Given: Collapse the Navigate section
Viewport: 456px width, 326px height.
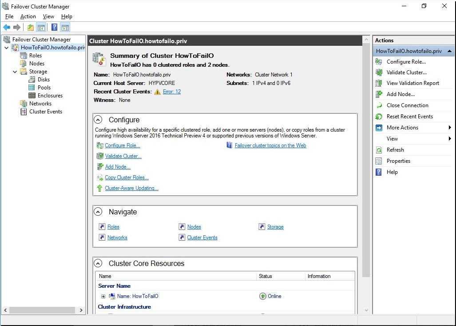Looking at the screenshot, I should (x=98, y=212).
